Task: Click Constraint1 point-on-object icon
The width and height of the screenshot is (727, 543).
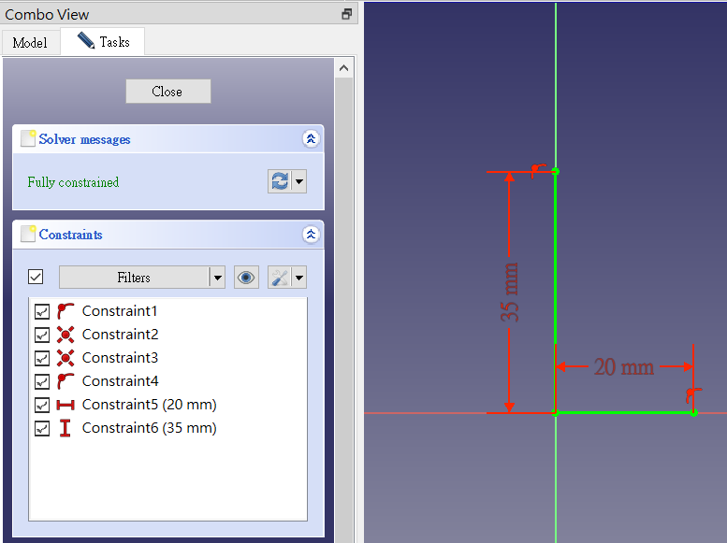Action: pos(65,311)
